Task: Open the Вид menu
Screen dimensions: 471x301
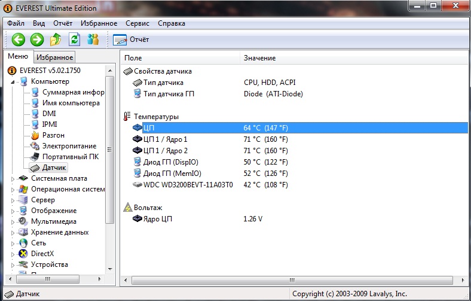Action: pyautogui.click(x=39, y=23)
